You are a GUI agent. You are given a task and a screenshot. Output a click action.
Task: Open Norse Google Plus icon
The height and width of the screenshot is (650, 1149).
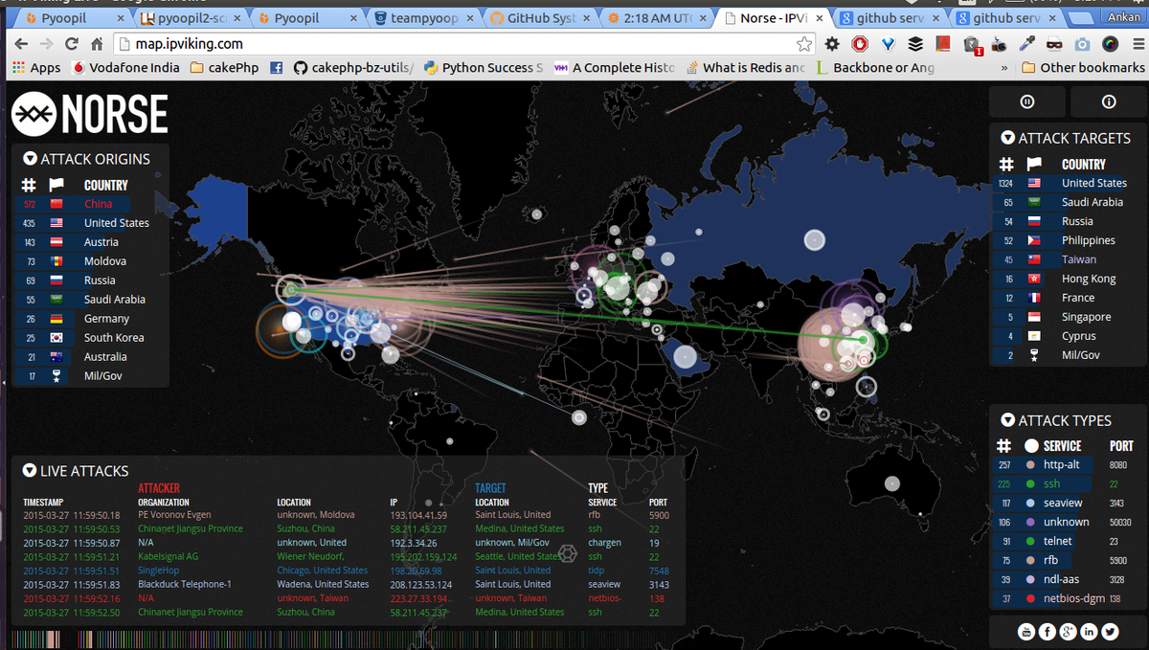click(1069, 631)
